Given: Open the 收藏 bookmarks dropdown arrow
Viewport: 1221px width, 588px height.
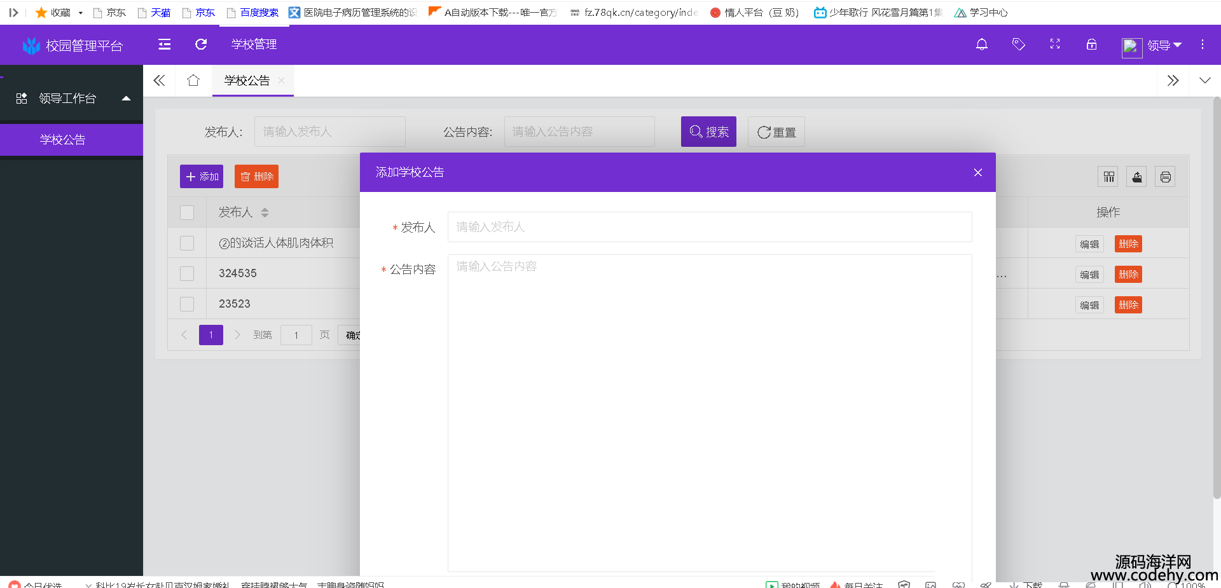Looking at the screenshot, I should (x=81, y=13).
